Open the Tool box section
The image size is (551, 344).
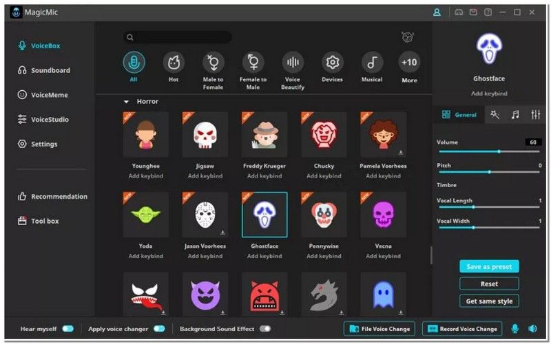[39, 221]
